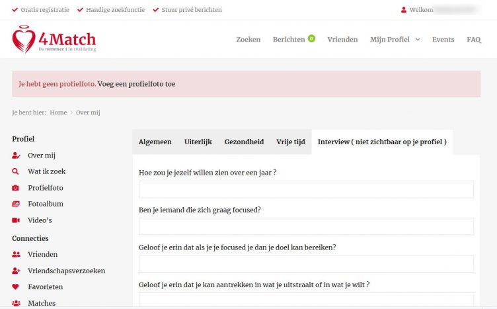Expand the Mijn Profiel dropdown menu

(x=395, y=40)
